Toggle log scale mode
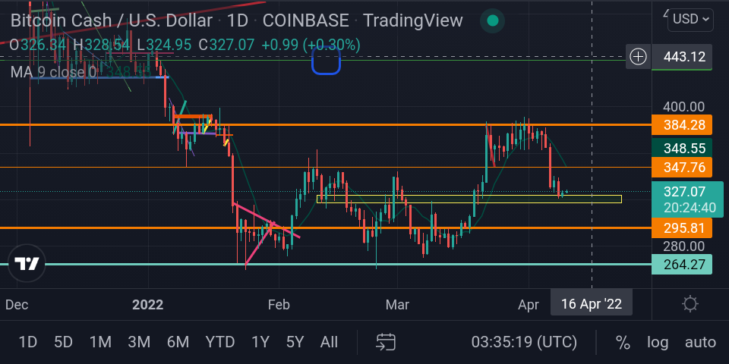 point(658,343)
